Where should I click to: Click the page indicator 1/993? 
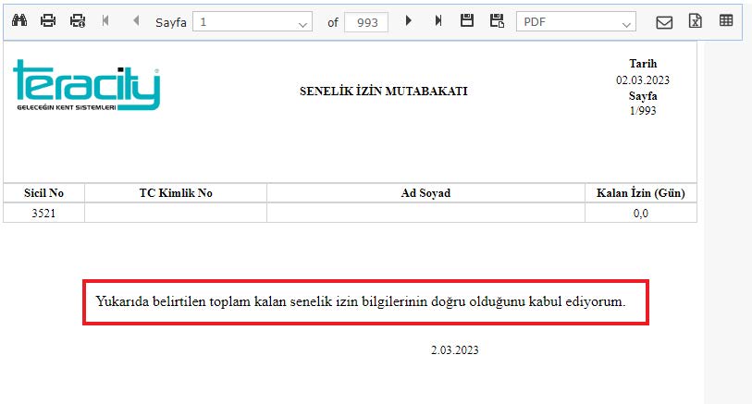pos(643,111)
